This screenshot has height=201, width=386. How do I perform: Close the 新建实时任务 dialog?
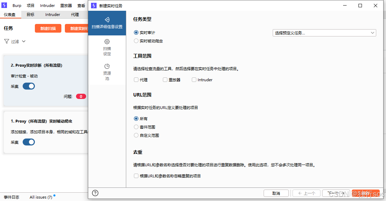(376, 6)
